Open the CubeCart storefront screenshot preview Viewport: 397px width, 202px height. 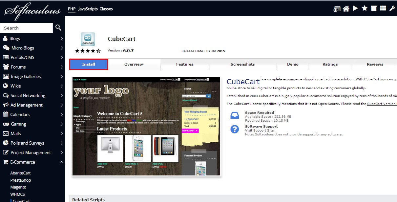pos(146,126)
